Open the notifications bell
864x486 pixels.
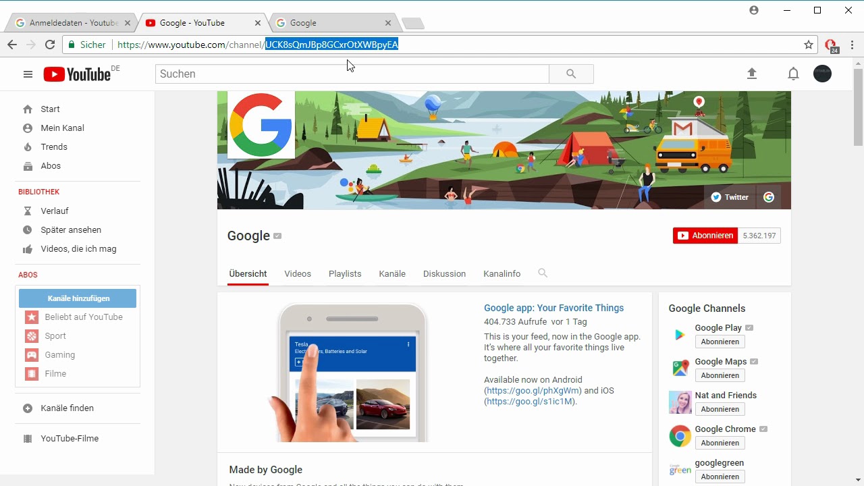point(793,74)
